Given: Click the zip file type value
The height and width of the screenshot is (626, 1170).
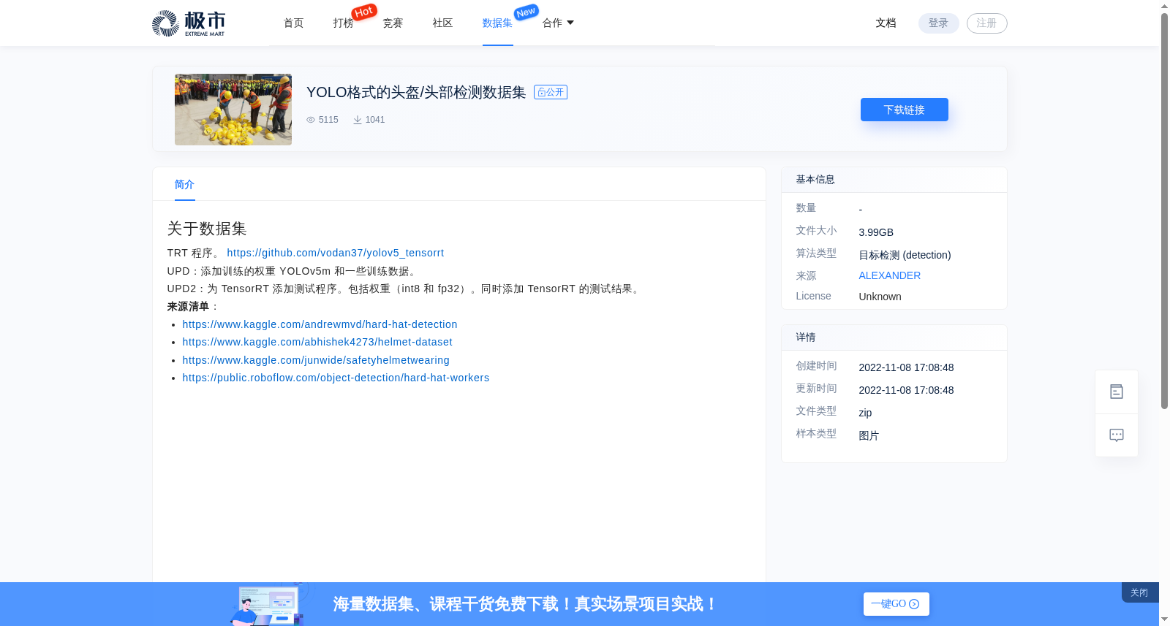Looking at the screenshot, I should (x=865, y=413).
